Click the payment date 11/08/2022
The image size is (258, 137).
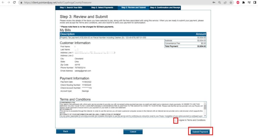click(87, 82)
